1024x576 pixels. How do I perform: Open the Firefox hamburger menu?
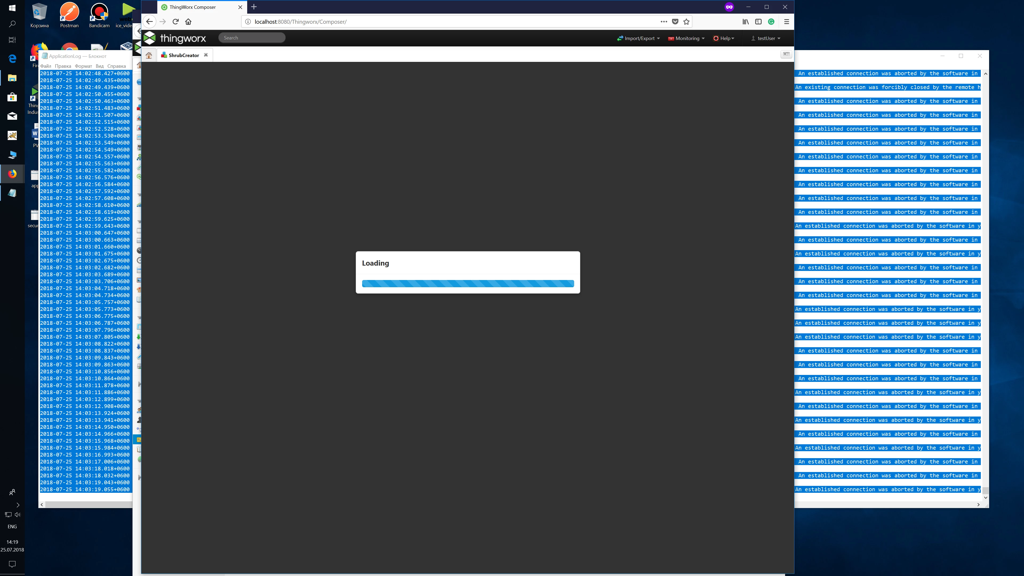click(786, 21)
